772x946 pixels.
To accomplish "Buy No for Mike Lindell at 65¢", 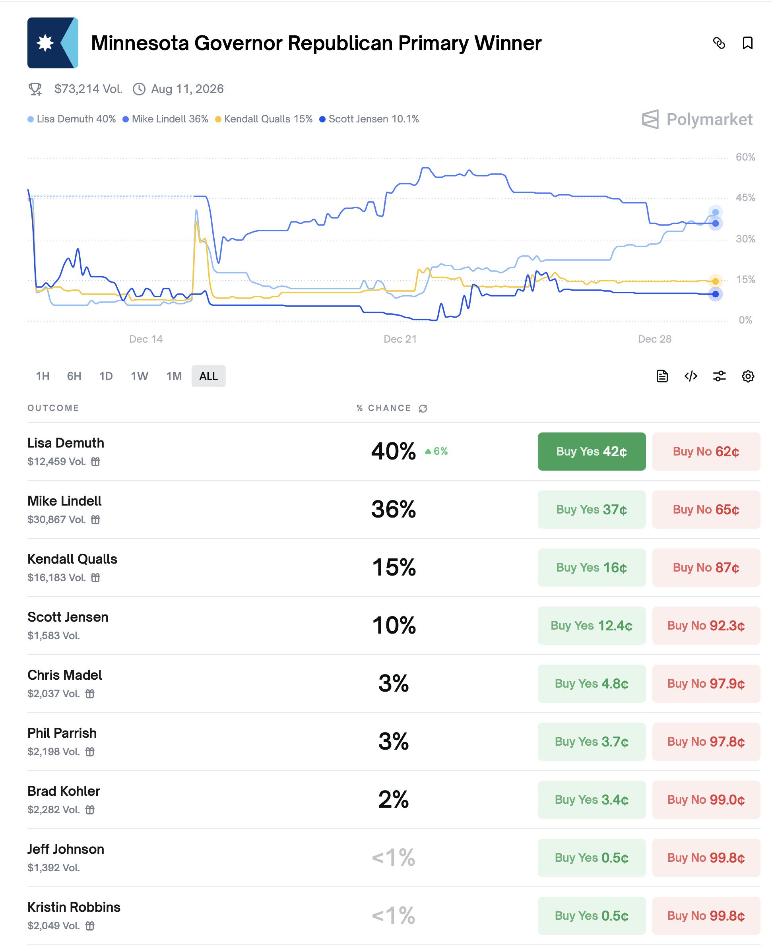I will 706,510.
